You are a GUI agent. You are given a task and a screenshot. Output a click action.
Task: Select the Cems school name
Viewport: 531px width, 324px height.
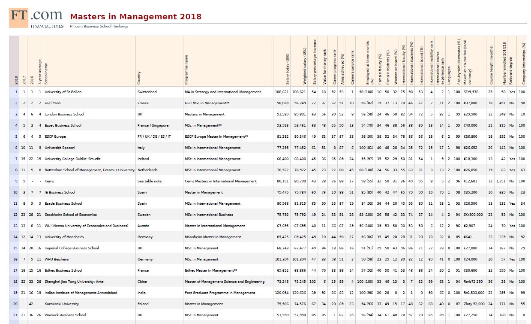pos(49,181)
